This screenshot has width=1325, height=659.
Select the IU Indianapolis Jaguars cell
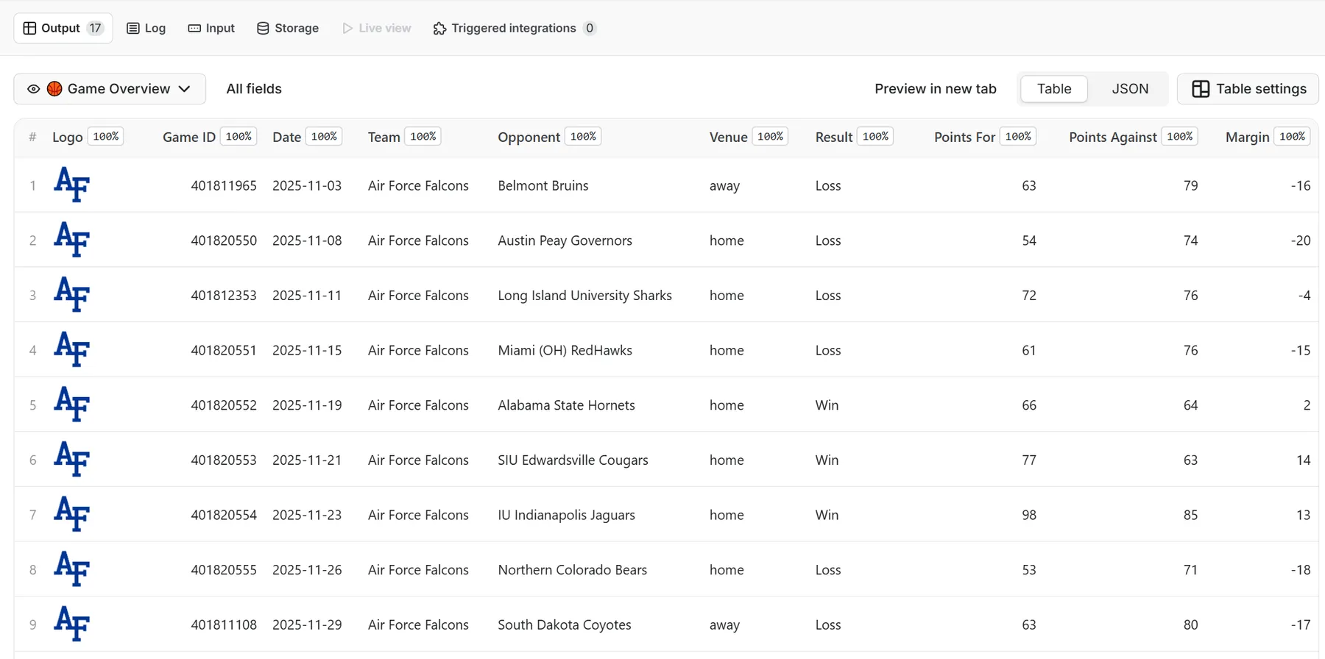pyautogui.click(x=566, y=515)
